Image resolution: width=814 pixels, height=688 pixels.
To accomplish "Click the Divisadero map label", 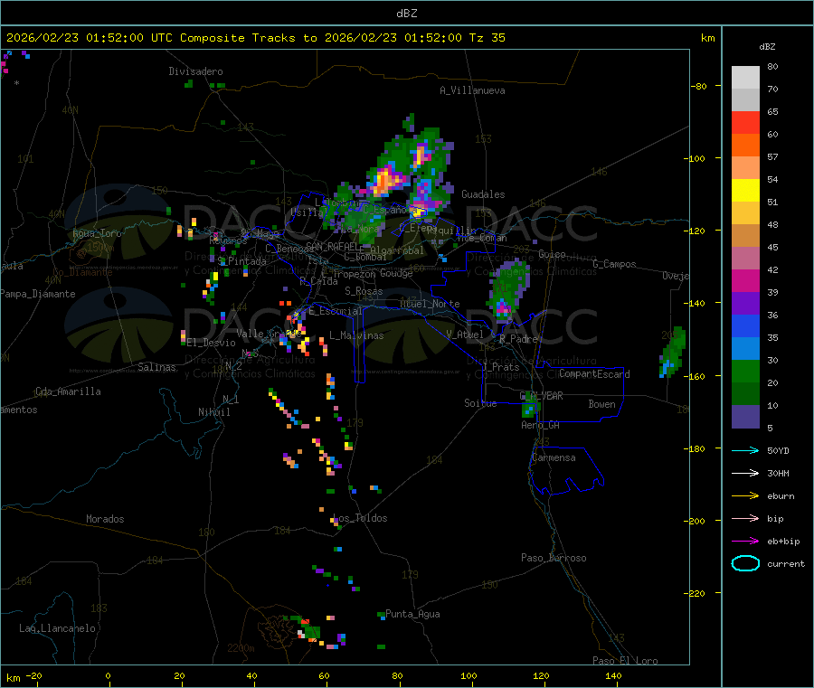I will point(195,71).
